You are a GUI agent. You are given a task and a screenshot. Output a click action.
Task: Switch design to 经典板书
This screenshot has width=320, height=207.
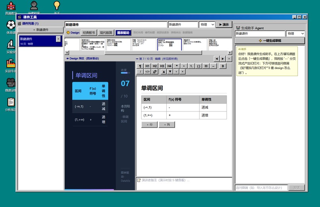89,33
